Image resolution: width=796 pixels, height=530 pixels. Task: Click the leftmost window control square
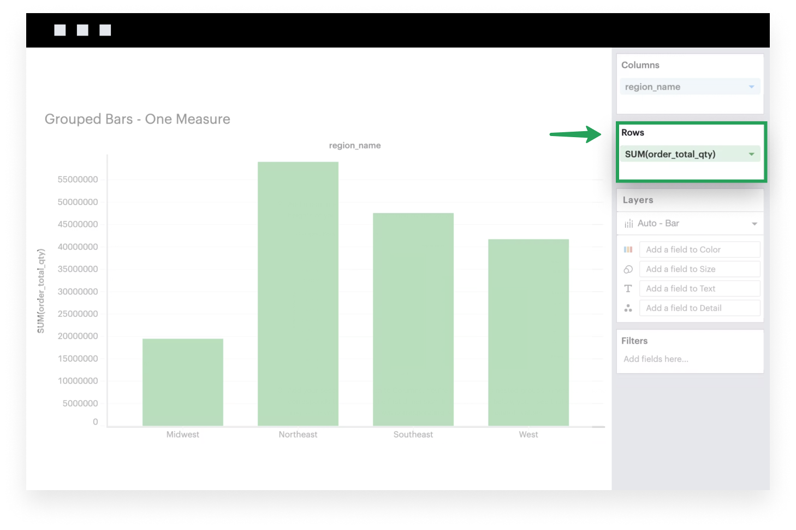click(59, 30)
